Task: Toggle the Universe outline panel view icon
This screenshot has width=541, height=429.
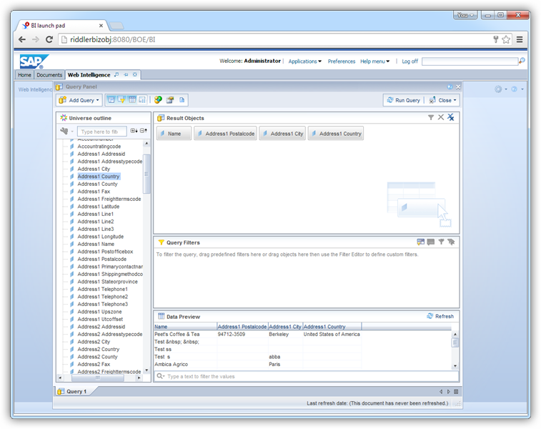Action: pyautogui.click(x=111, y=100)
